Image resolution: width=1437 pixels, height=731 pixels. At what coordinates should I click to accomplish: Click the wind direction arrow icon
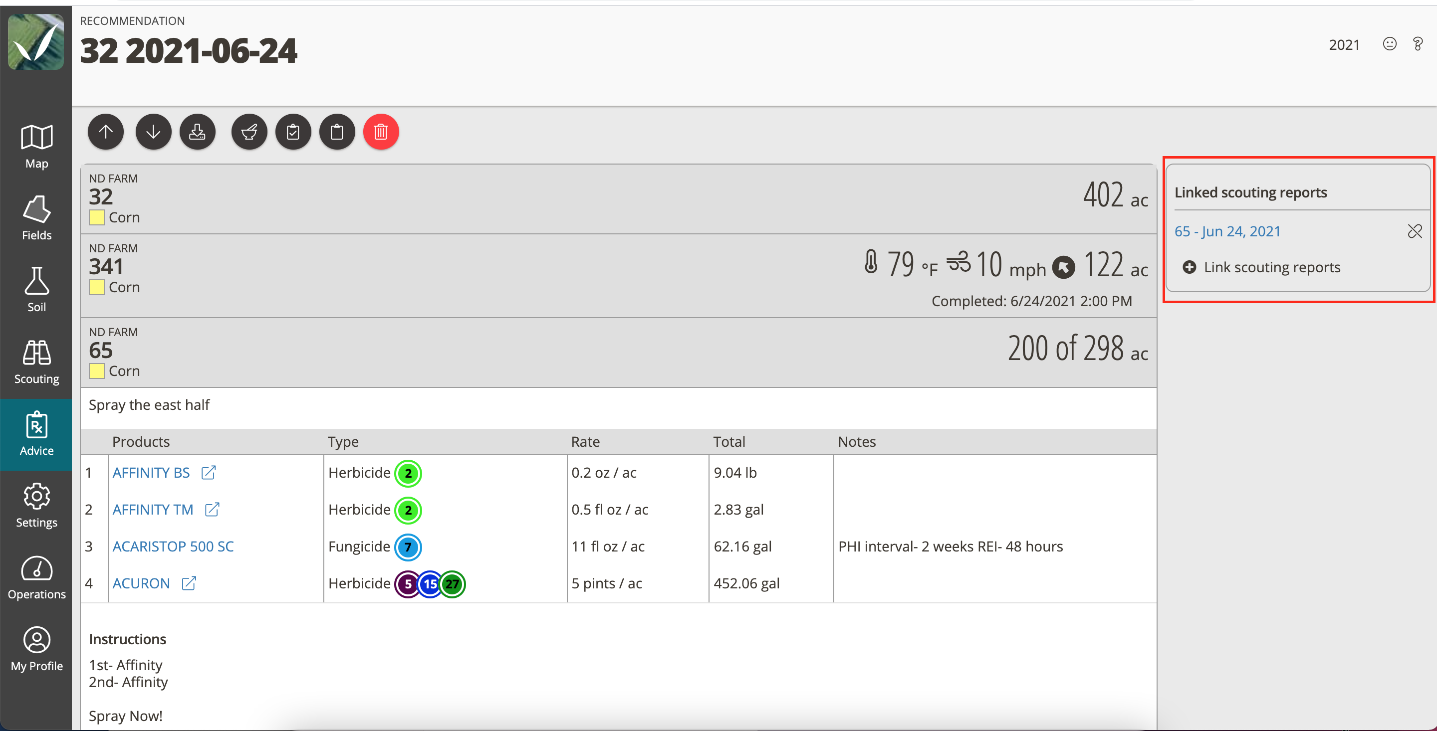click(1064, 267)
